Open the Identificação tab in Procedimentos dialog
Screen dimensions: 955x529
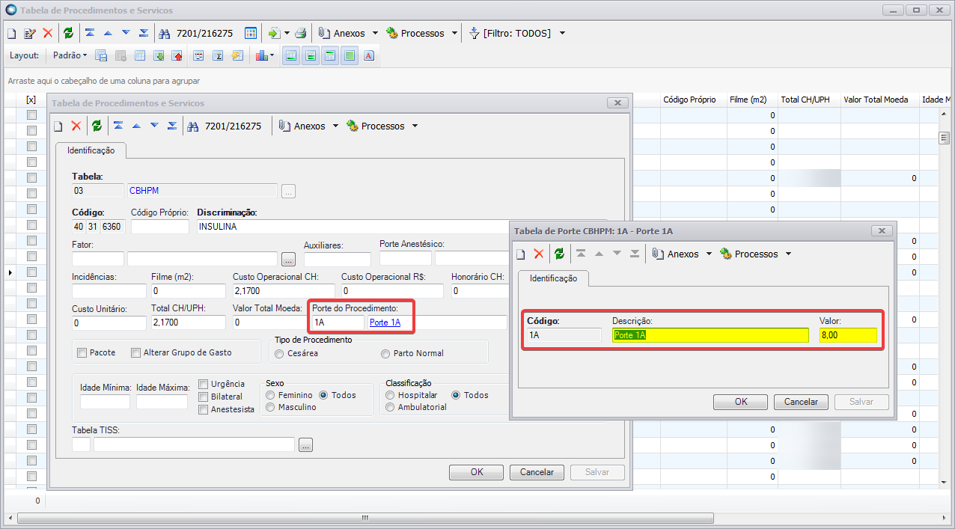(x=91, y=150)
